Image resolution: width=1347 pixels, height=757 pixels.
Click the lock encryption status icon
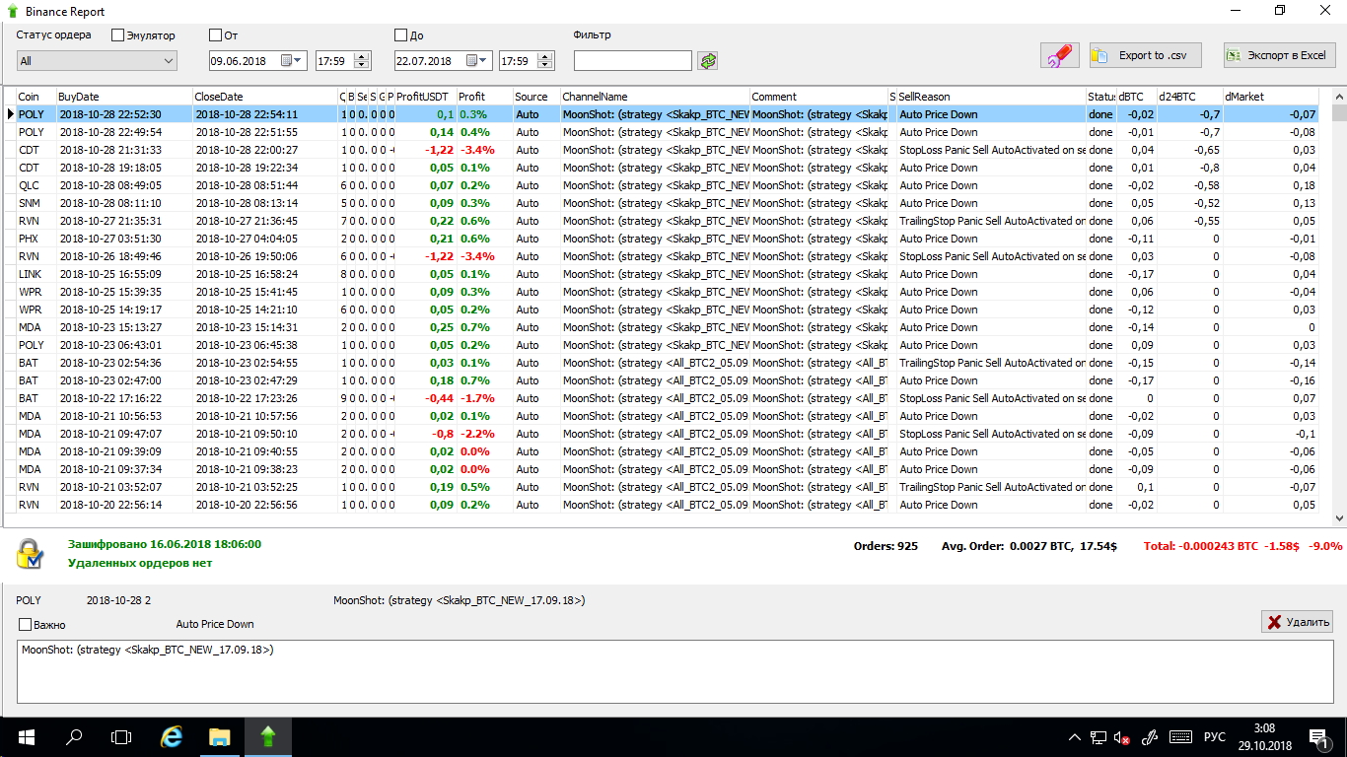tap(30, 554)
